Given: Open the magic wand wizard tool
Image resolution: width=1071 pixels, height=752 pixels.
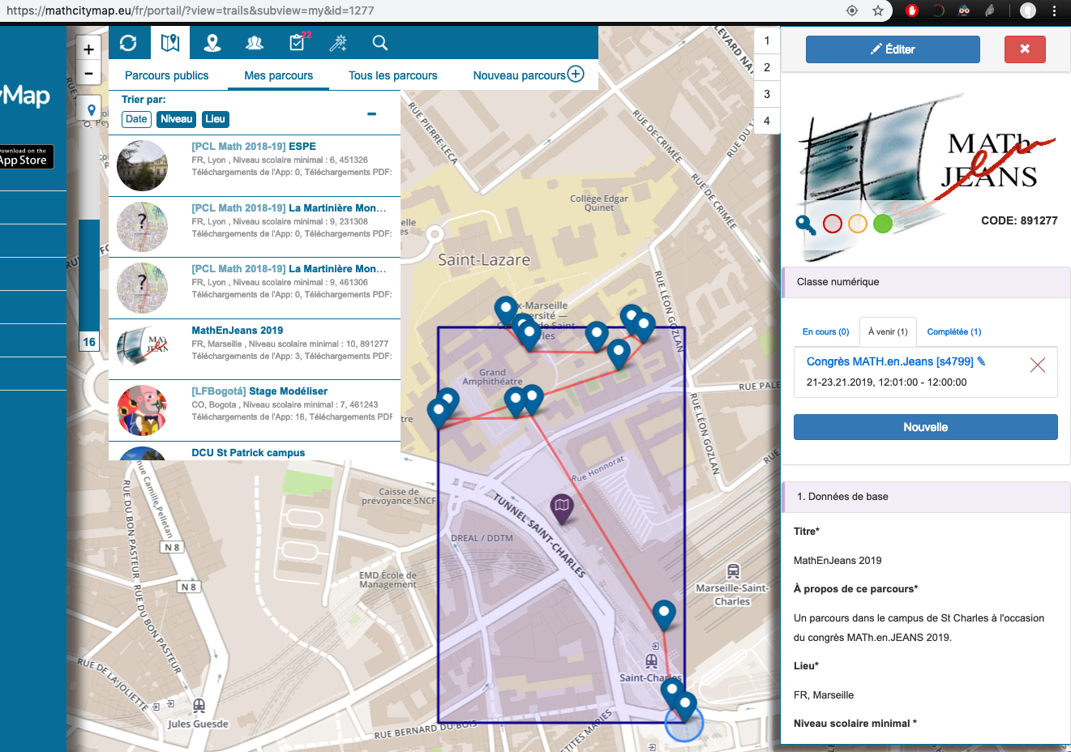Looking at the screenshot, I should (x=338, y=43).
